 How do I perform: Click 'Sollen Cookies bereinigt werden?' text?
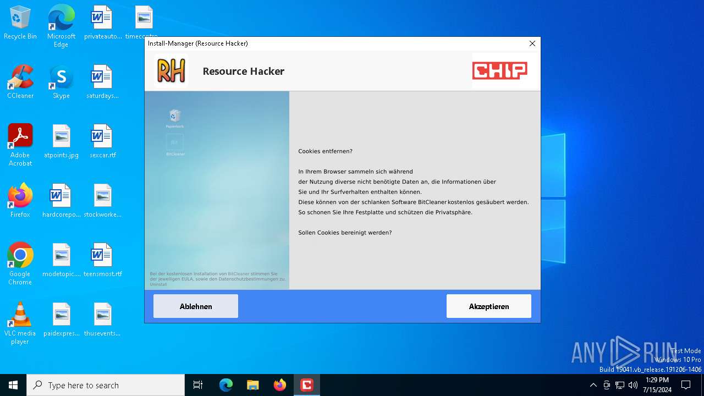coord(345,233)
